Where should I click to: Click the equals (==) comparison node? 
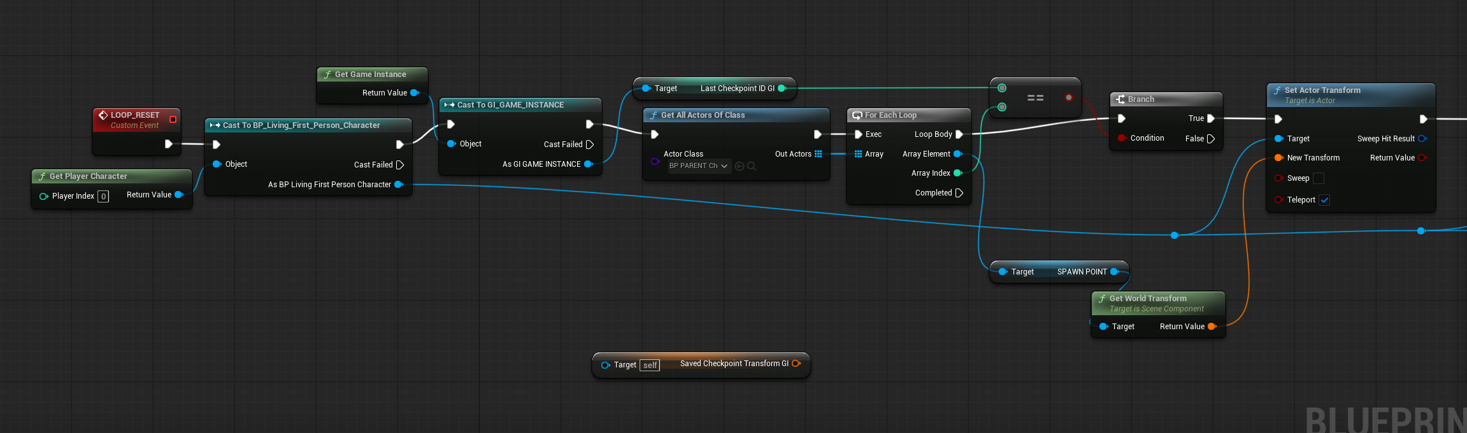(1035, 98)
